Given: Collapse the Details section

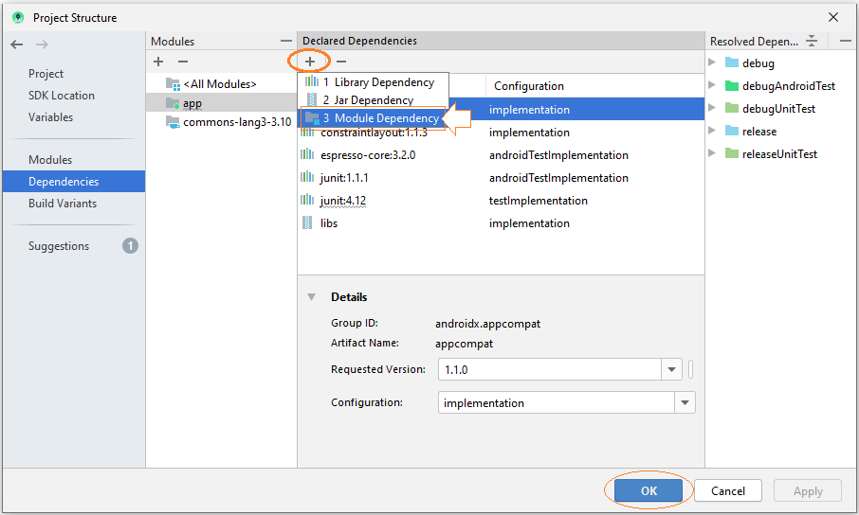Looking at the screenshot, I should pyautogui.click(x=311, y=297).
